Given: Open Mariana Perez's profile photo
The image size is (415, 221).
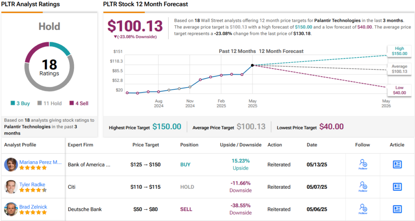Looking at the screenshot, I should click(x=11, y=164).
